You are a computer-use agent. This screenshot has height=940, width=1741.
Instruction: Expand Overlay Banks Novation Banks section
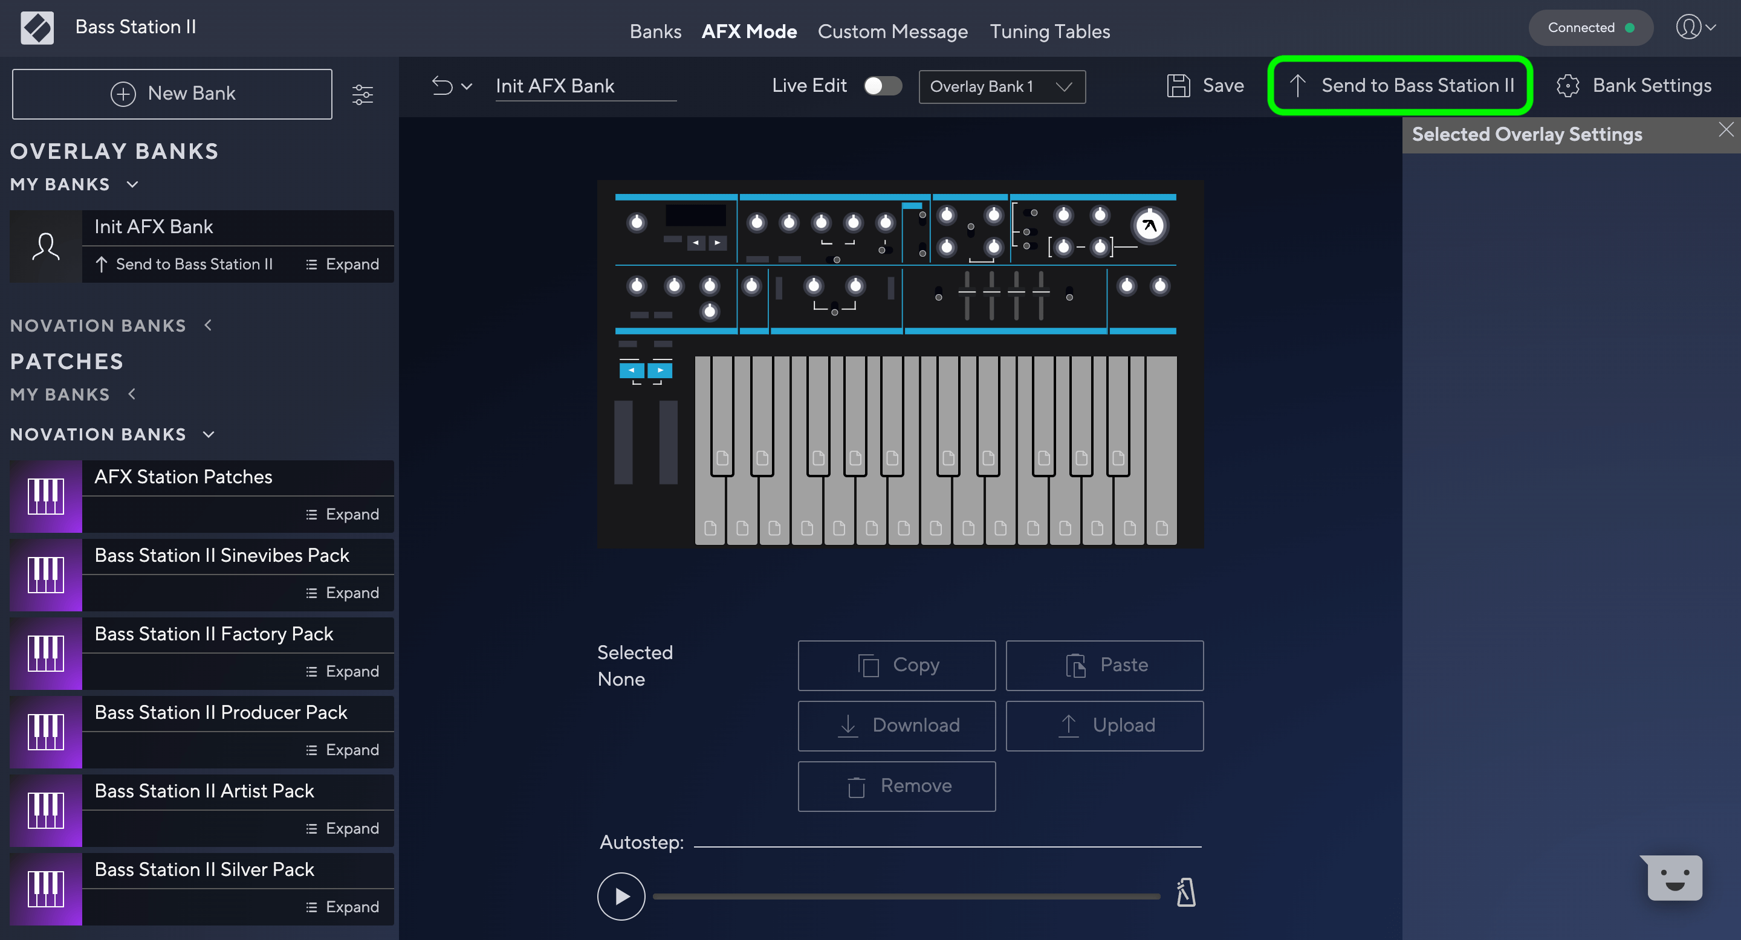(x=208, y=326)
